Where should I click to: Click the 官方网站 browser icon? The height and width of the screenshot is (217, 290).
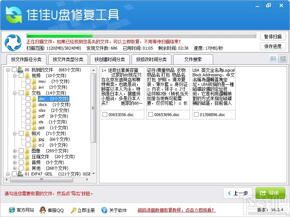click(12, 210)
